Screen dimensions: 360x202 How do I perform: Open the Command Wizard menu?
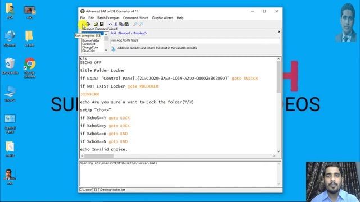[x=136, y=17]
